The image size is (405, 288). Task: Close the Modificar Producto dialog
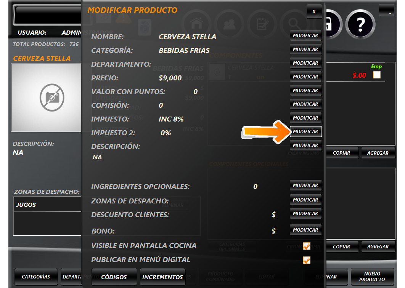(314, 12)
